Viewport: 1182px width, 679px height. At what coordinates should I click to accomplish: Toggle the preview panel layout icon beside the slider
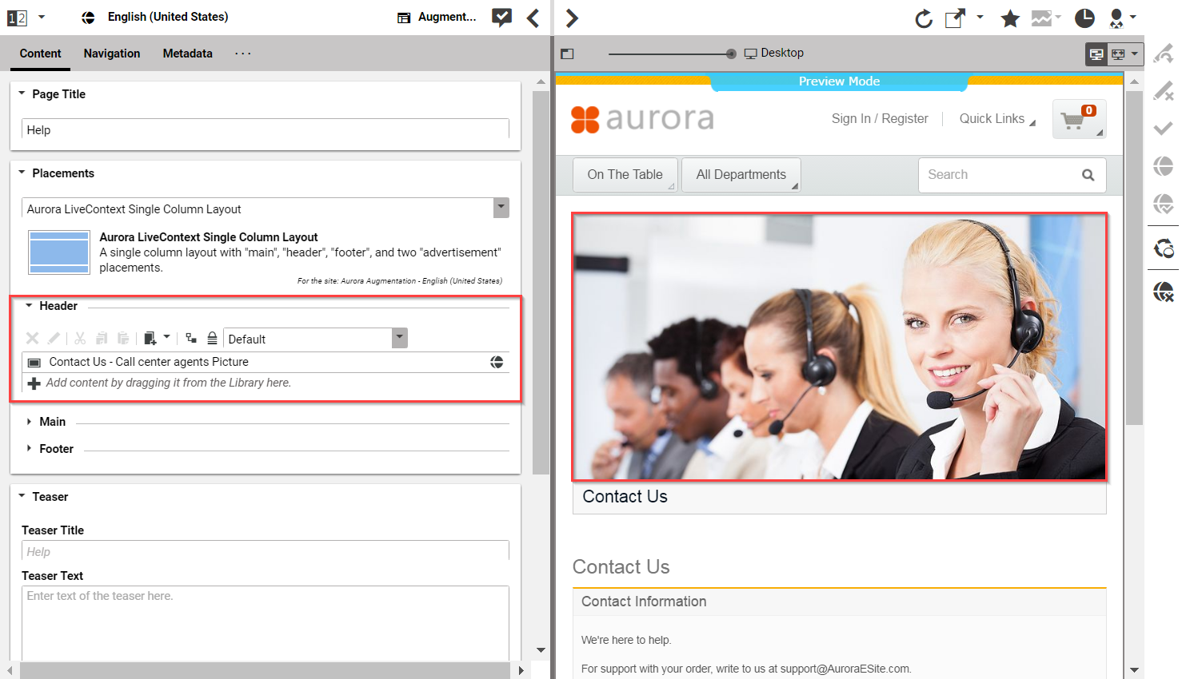pyautogui.click(x=567, y=54)
